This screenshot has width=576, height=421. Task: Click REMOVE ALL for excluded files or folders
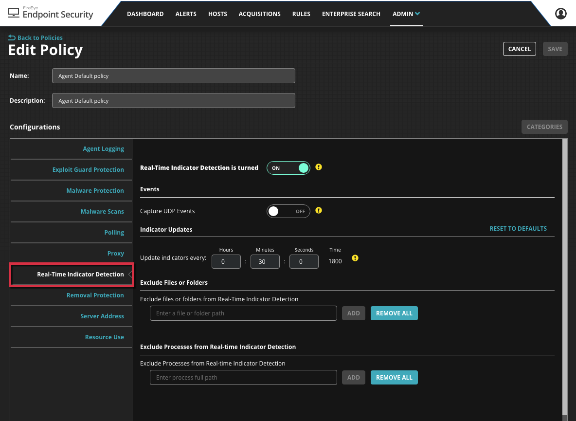(x=394, y=313)
